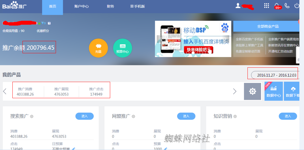
Task: Open the 财务 tab
Action: 110,6
